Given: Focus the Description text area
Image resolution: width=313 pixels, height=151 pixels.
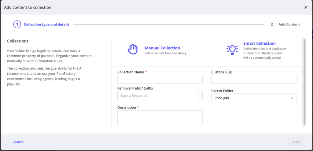Looking at the screenshot, I should click(160, 118).
